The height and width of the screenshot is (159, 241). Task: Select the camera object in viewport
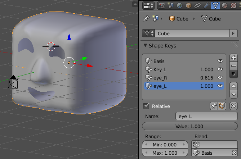(13, 82)
